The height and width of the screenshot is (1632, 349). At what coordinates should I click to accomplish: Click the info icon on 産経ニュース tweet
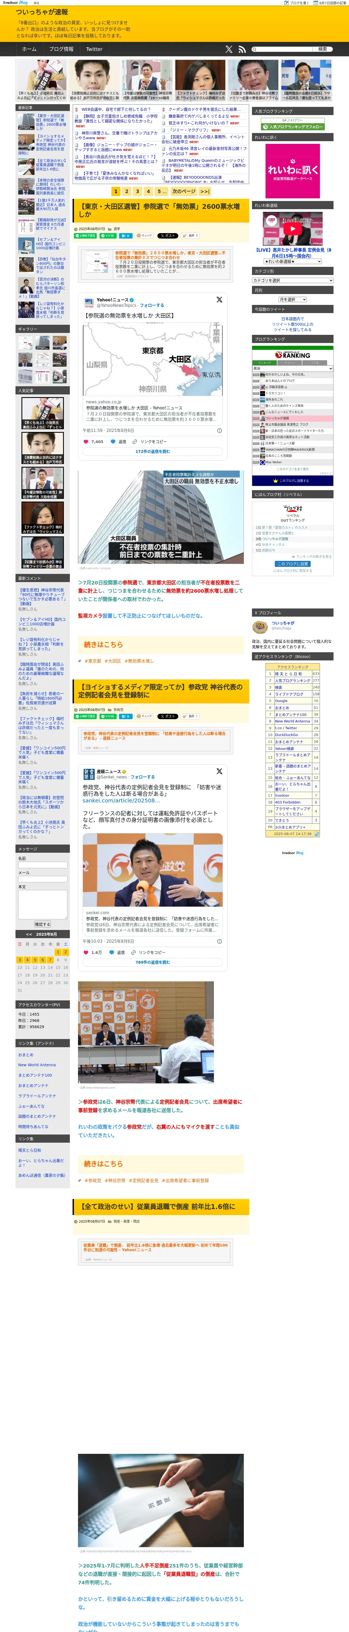pos(220,941)
